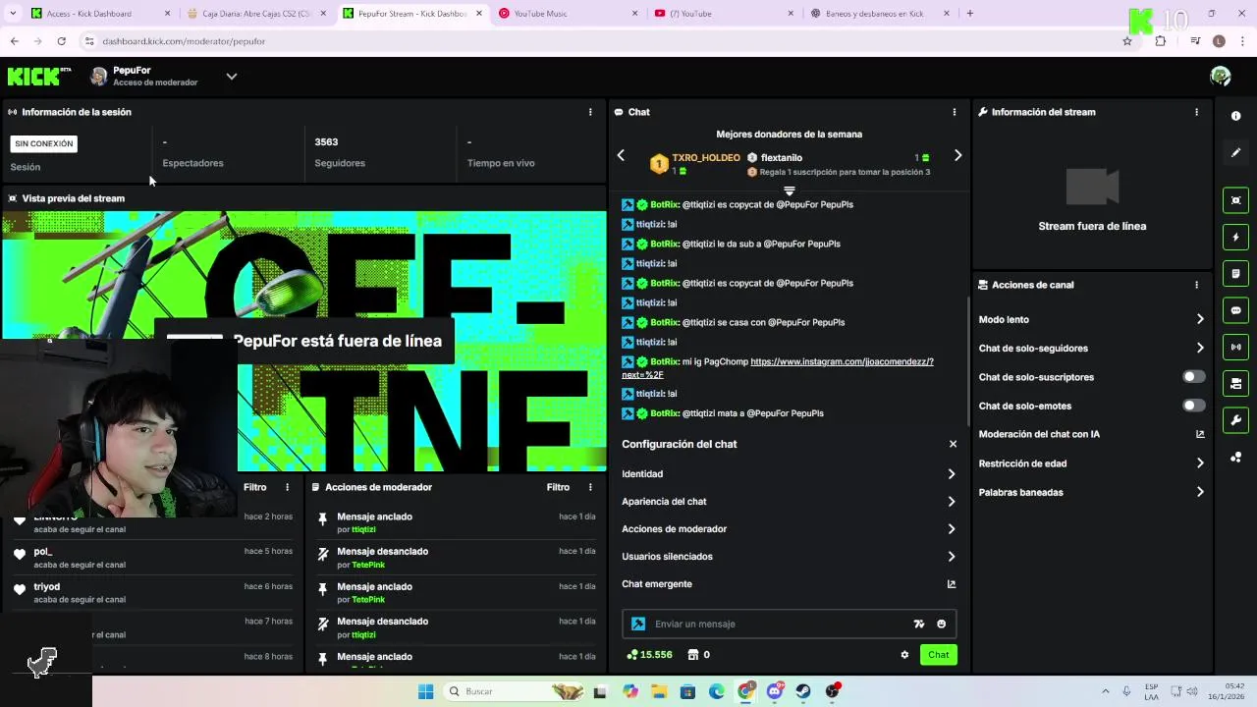Toggle the chat bubble widget icon in sidebar
Screen dimensions: 1257x707
[x=1235, y=310]
